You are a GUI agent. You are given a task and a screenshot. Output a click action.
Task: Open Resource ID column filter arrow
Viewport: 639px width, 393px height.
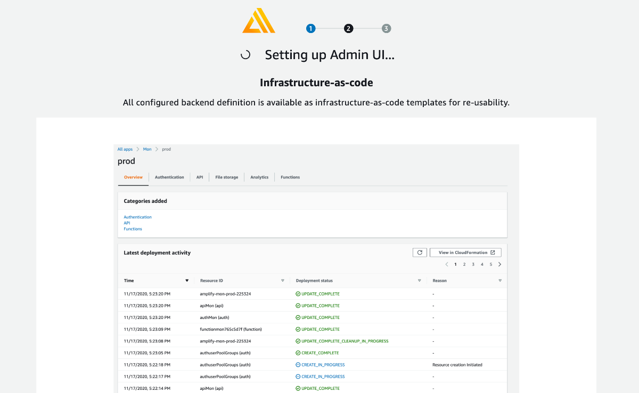(x=283, y=281)
